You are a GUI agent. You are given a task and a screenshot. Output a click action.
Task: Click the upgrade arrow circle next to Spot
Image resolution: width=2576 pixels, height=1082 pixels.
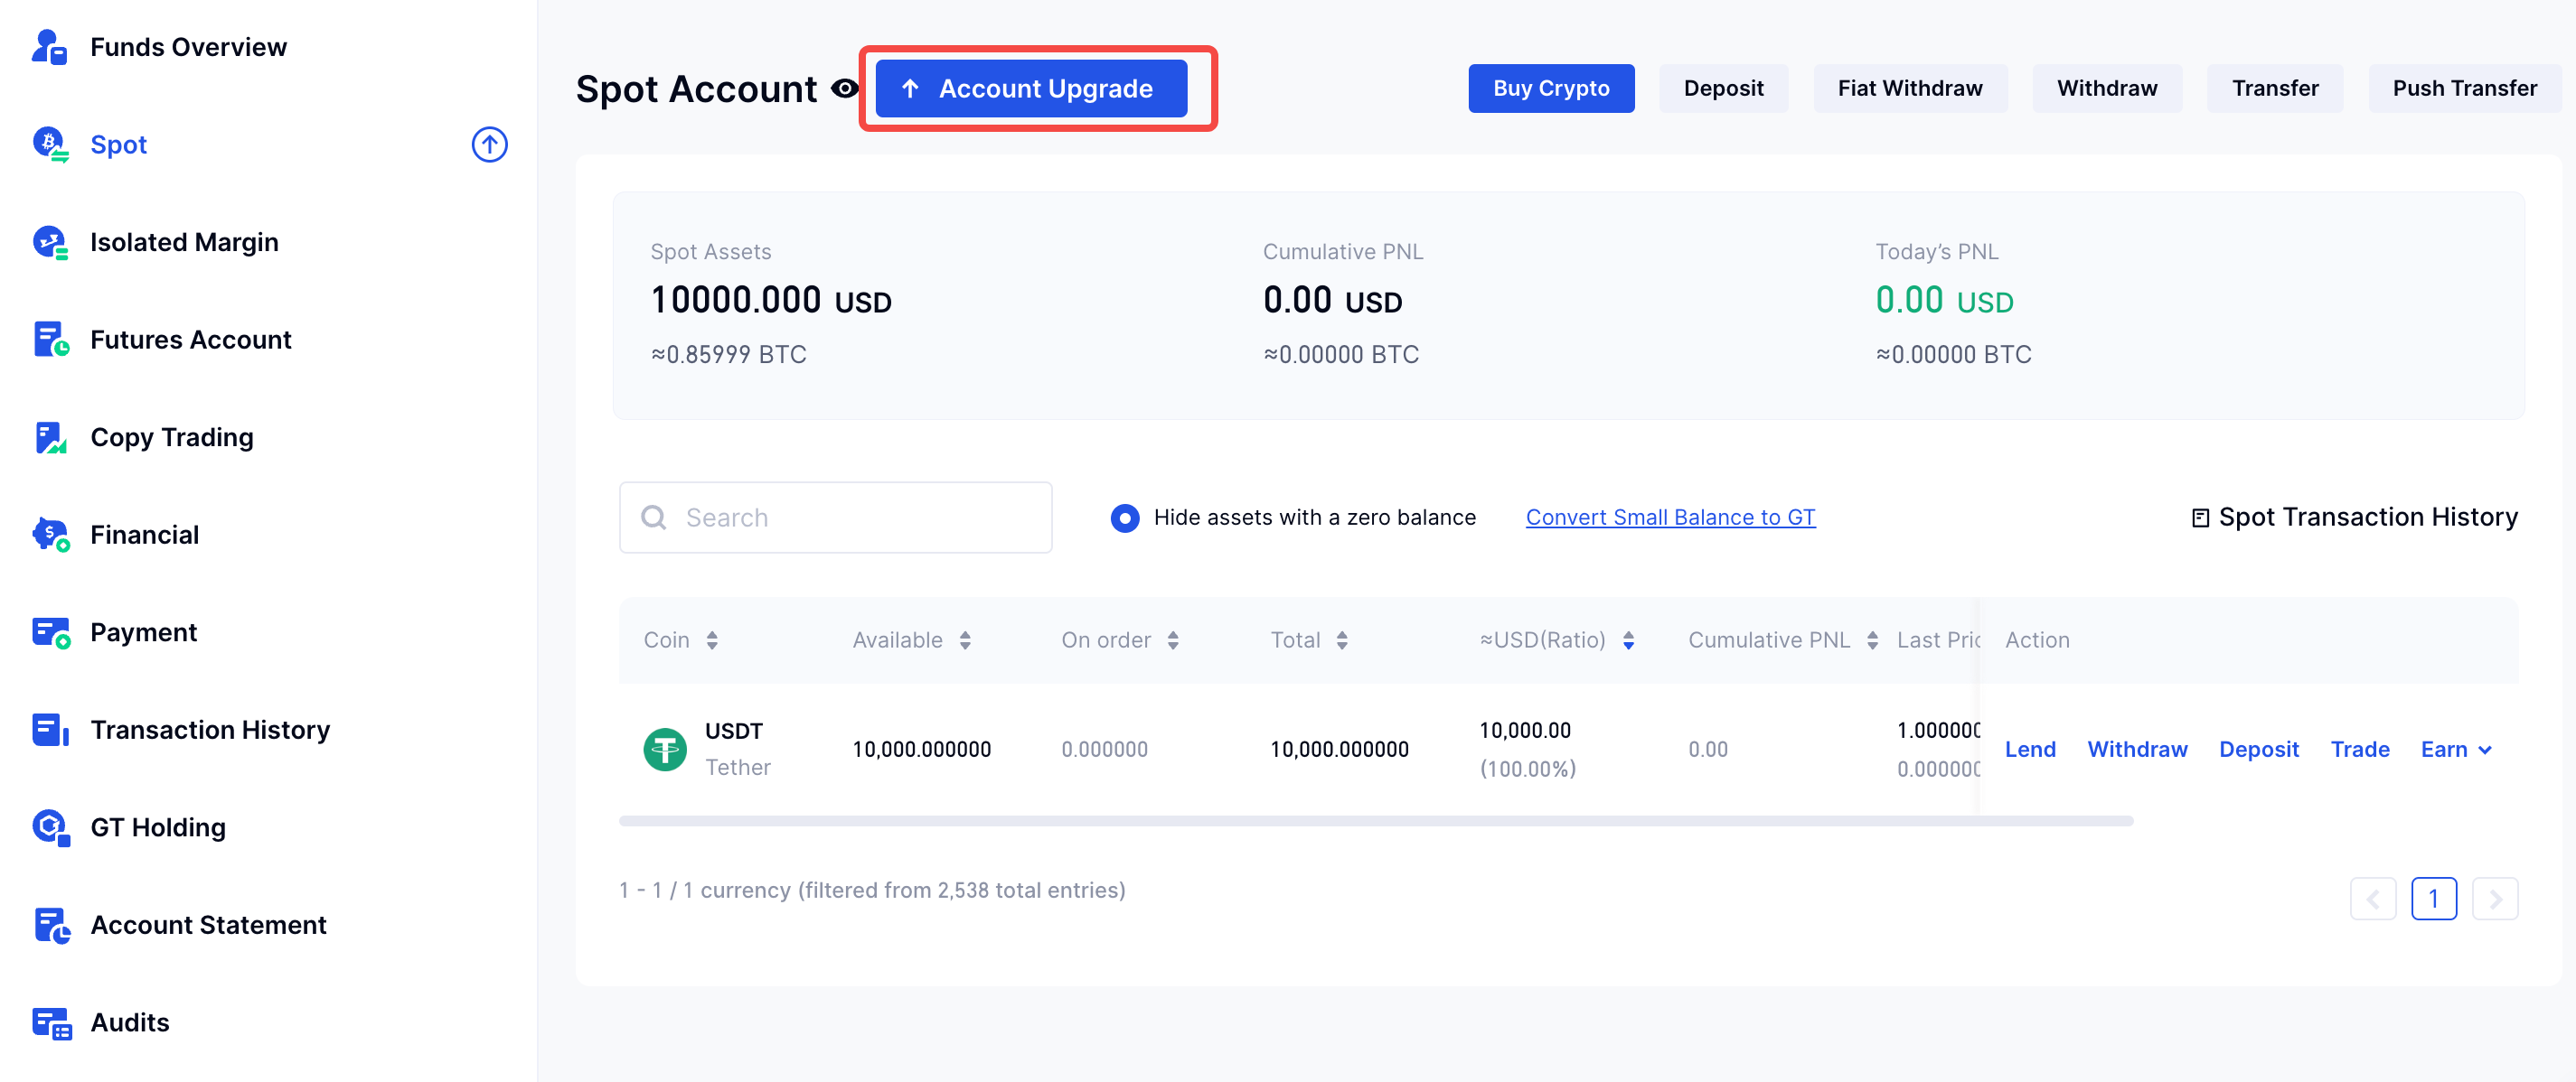[489, 145]
